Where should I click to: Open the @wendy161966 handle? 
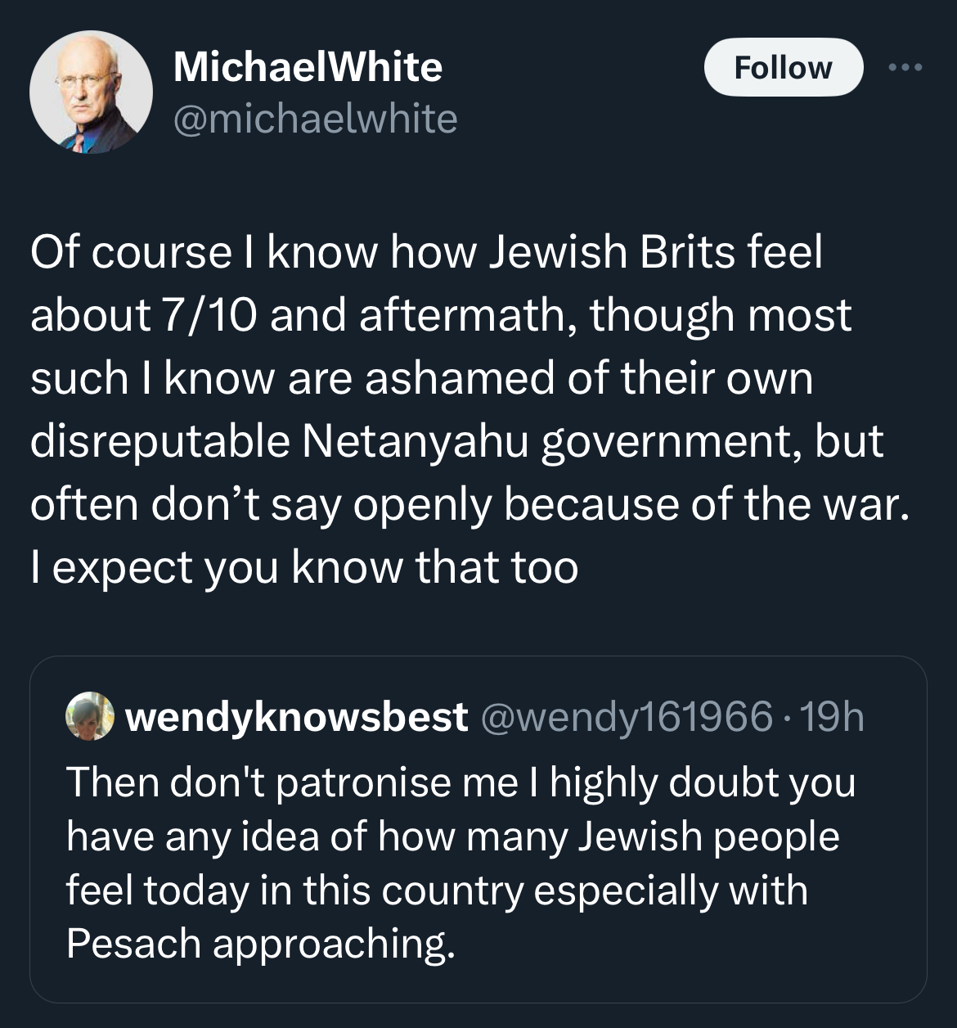[x=627, y=717]
